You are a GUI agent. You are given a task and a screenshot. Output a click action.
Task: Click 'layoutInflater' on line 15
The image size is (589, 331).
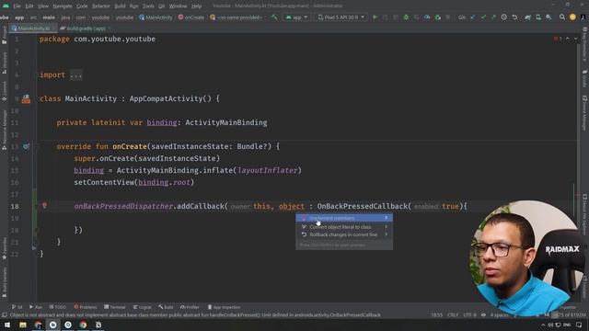pos(268,170)
